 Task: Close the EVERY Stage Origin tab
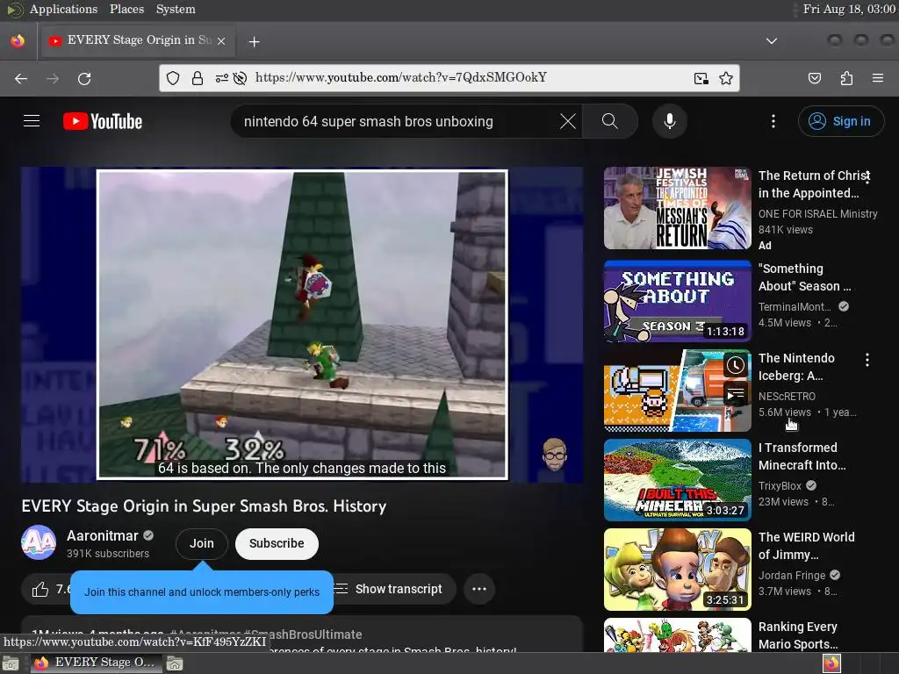coord(221,41)
